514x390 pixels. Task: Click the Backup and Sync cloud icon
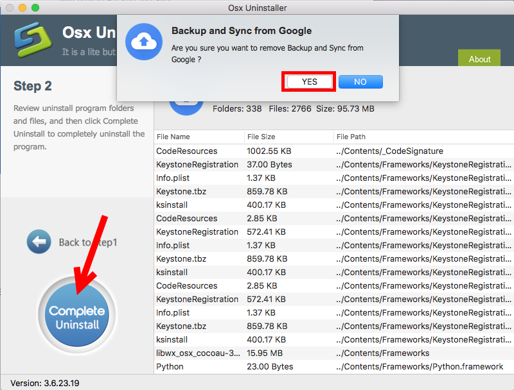click(143, 42)
